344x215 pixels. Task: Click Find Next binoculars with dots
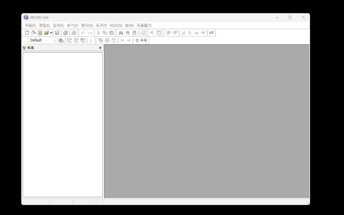pyautogui.click(x=127, y=33)
